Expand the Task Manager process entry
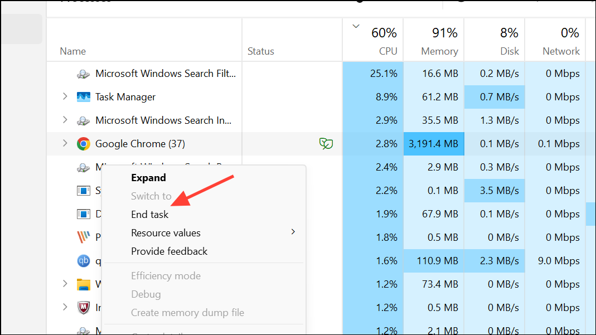This screenshot has height=335, width=596. (x=65, y=96)
